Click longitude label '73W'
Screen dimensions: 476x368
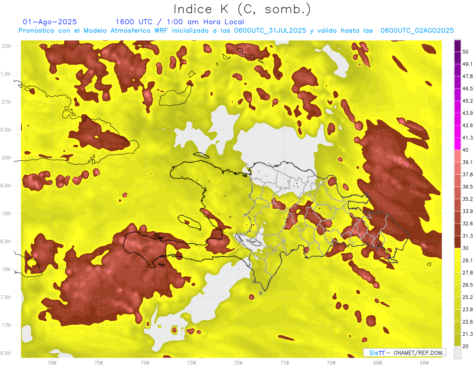pyautogui.click(x=191, y=362)
